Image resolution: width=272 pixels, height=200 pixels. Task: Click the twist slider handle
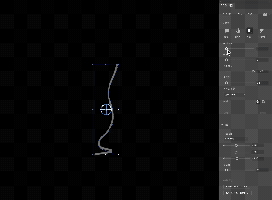point(226,60)
